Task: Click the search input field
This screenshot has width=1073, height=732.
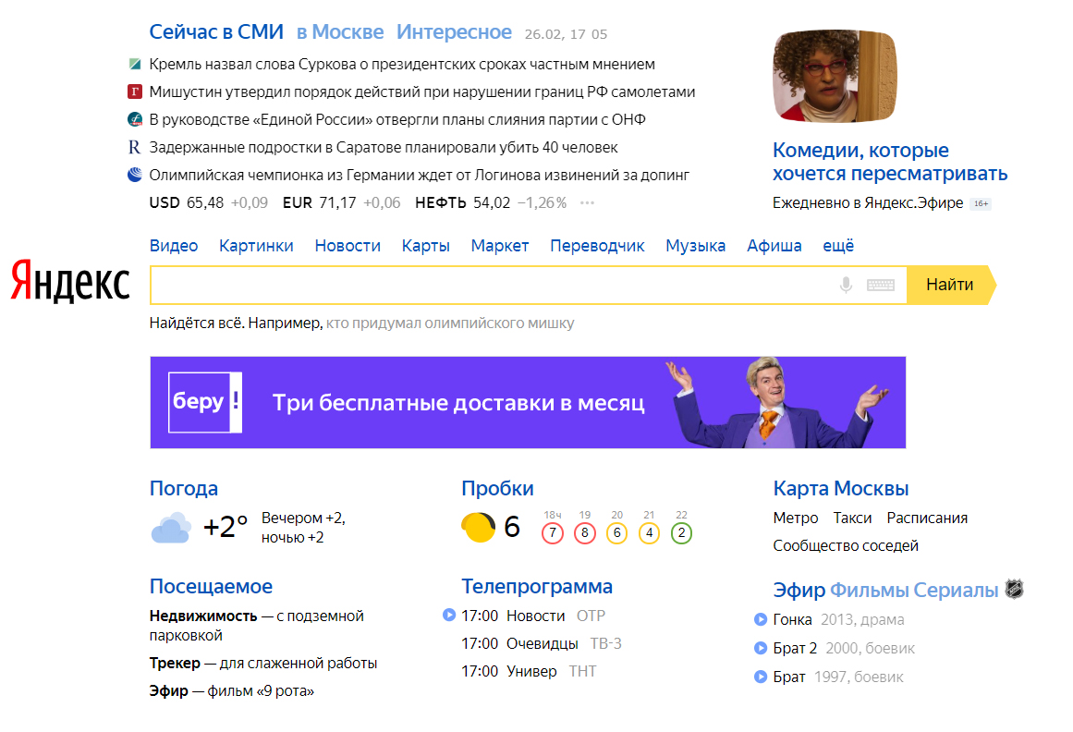Action: click(490, 285)
